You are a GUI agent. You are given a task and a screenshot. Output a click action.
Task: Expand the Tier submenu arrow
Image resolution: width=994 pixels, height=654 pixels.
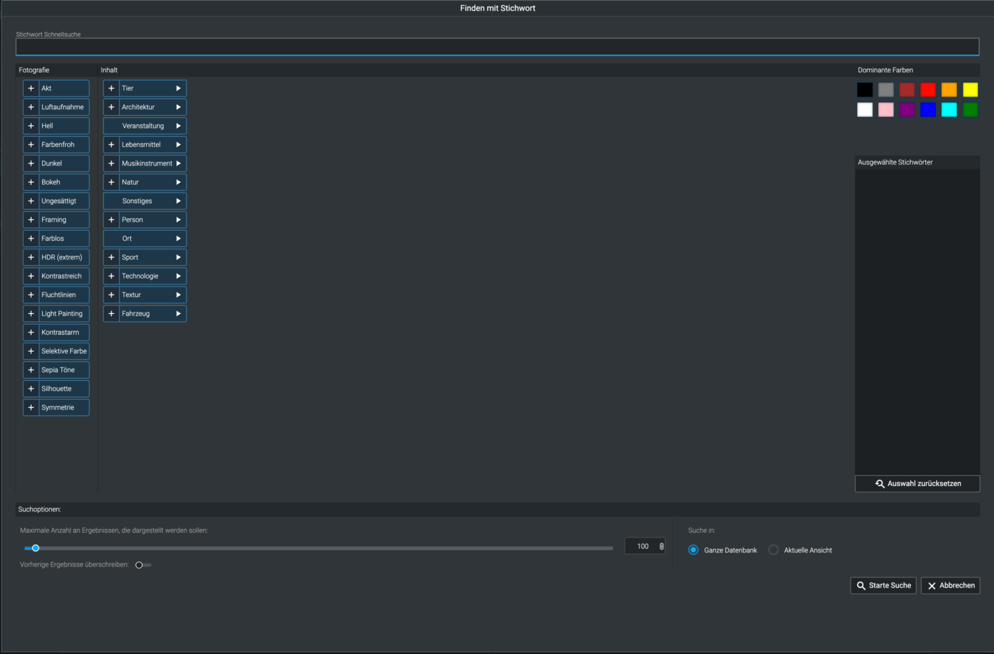pos(178,88)
